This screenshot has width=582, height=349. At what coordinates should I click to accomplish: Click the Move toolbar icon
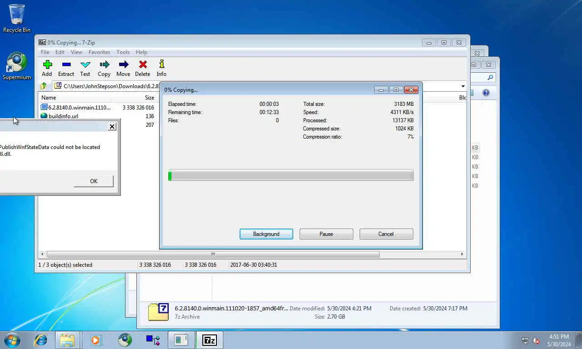[x=123, y=68]
